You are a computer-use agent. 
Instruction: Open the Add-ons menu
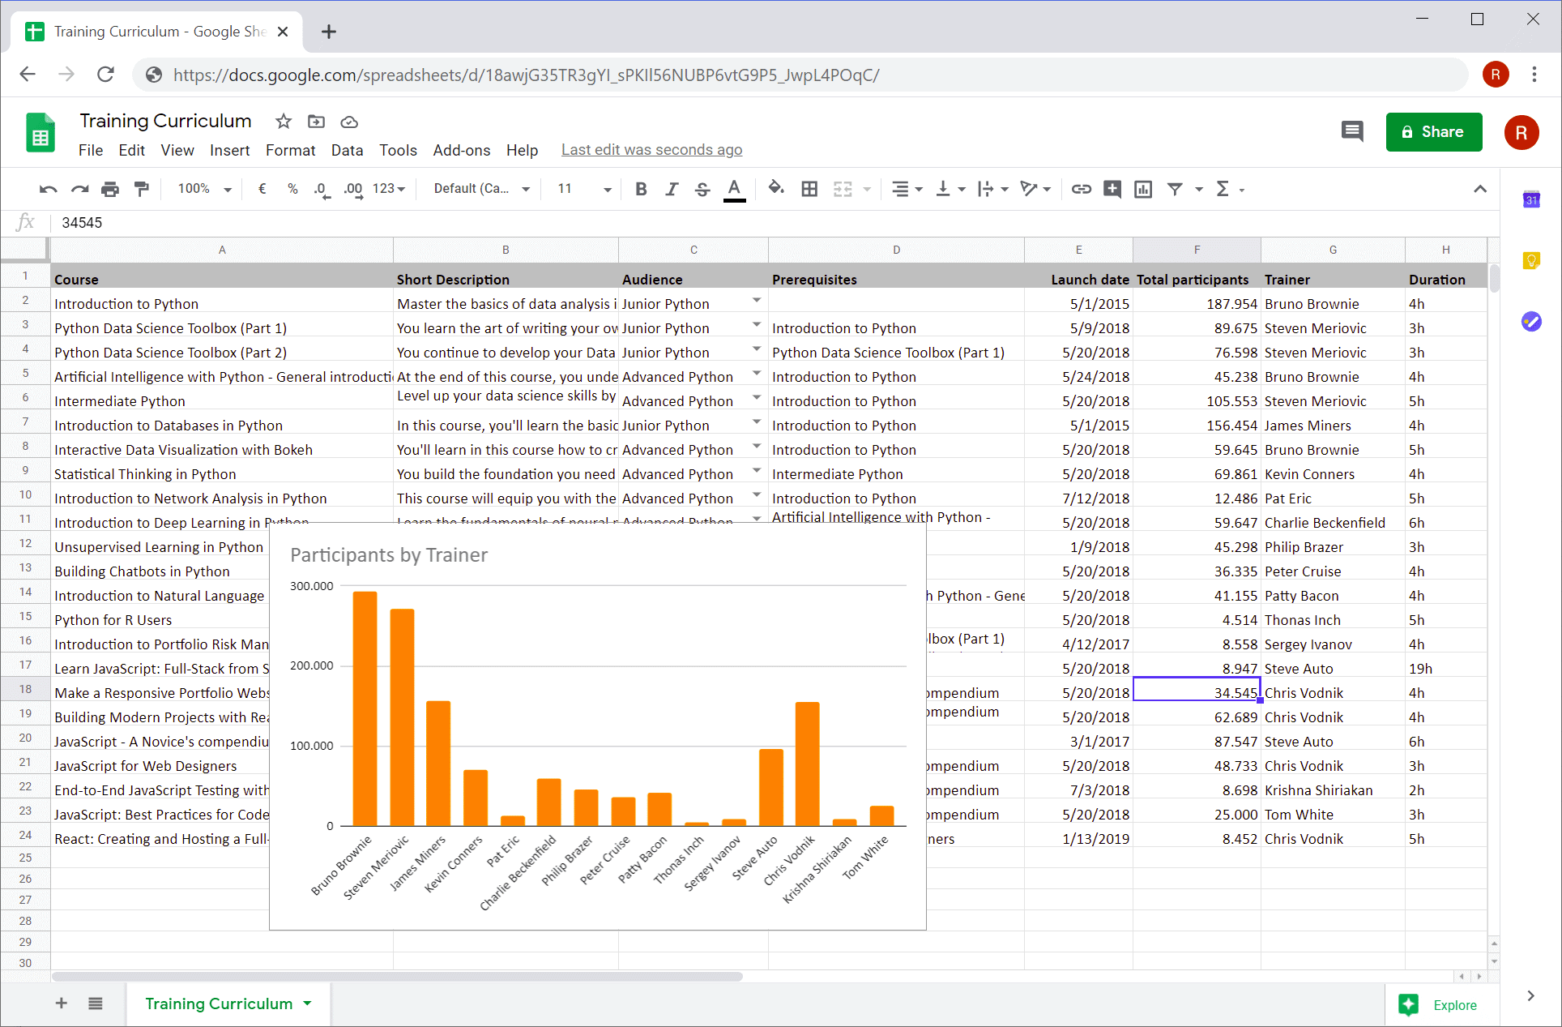pyautogui.click(x=460, y=149)
